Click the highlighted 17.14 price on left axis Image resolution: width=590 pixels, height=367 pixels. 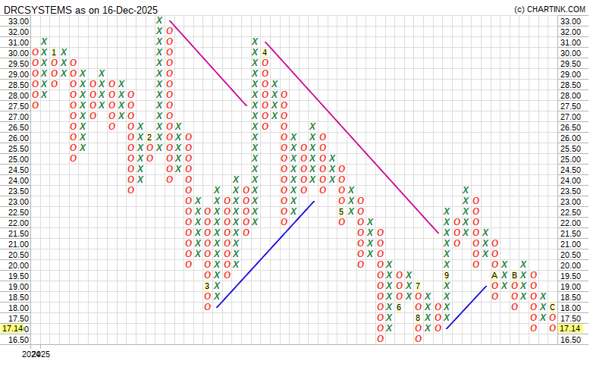14,329
